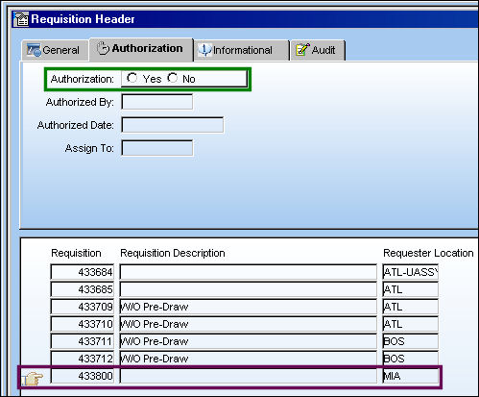Click the MIA requester location cell

tap(410, 376)
